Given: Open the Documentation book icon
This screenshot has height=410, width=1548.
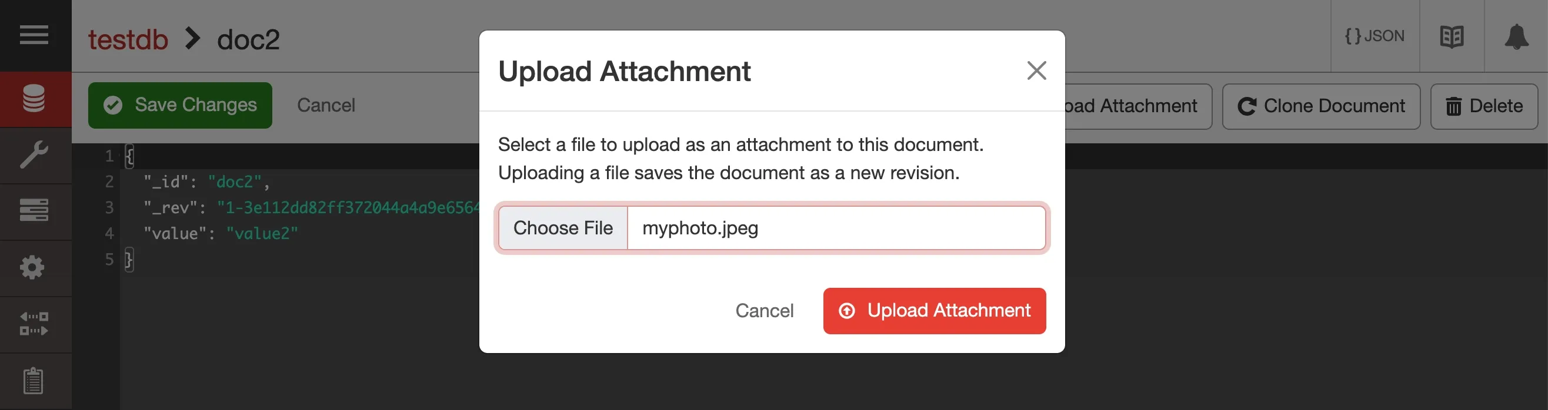Looking at the screenshot, I should click(x=1452, y=36).
